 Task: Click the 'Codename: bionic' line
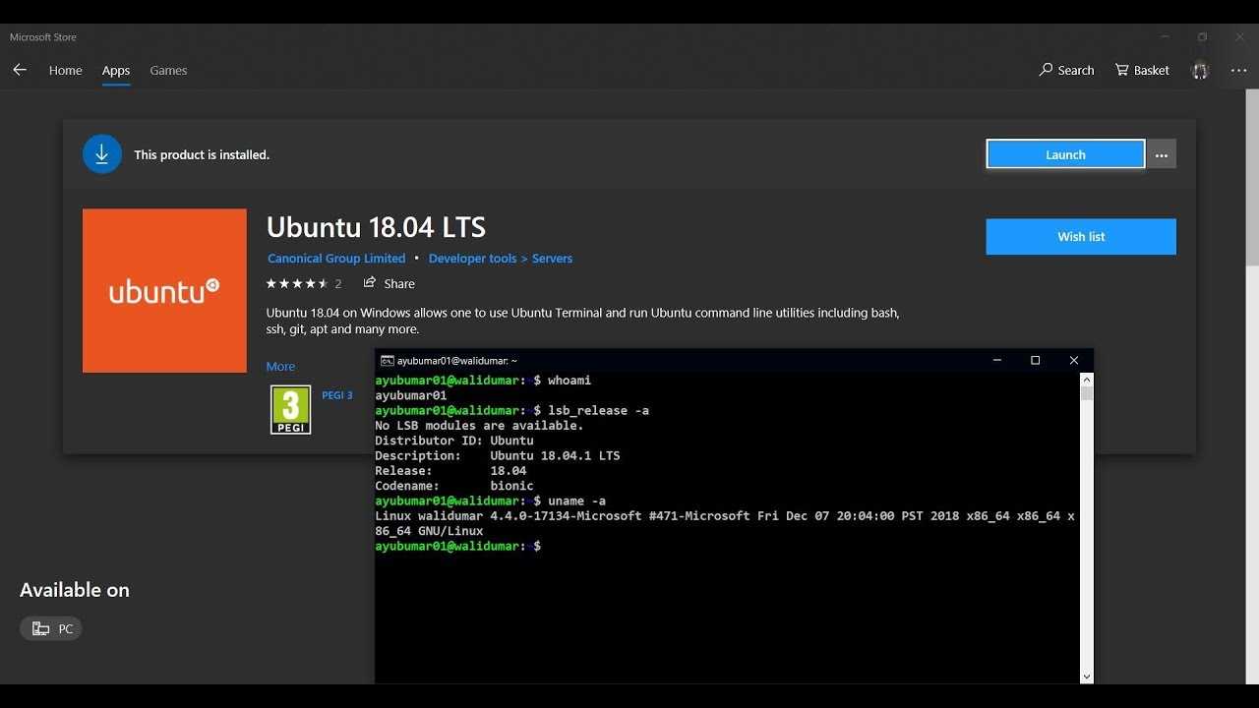pyautogui.click(x=454, y=486)
